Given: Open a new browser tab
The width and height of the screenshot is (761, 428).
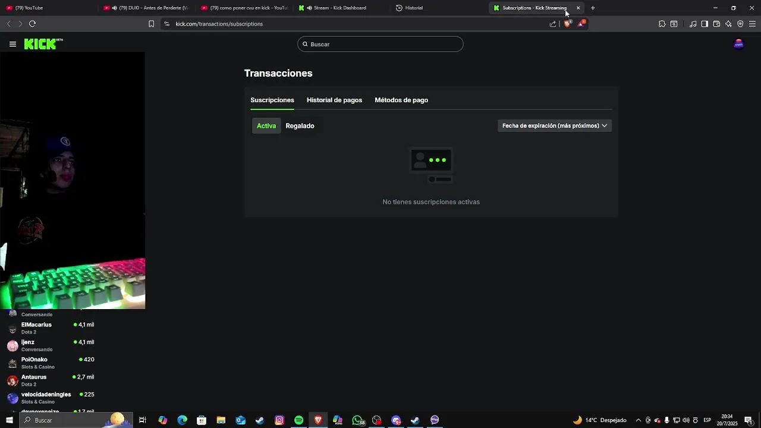Looking at the screenshot, I should click(593, 8).
